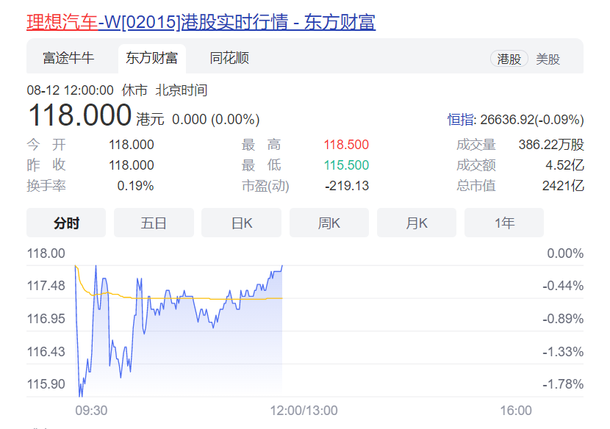The image size is (610, 429).
Task: Click the 最高 value 118.500
Action: click(x=346, y=145)
